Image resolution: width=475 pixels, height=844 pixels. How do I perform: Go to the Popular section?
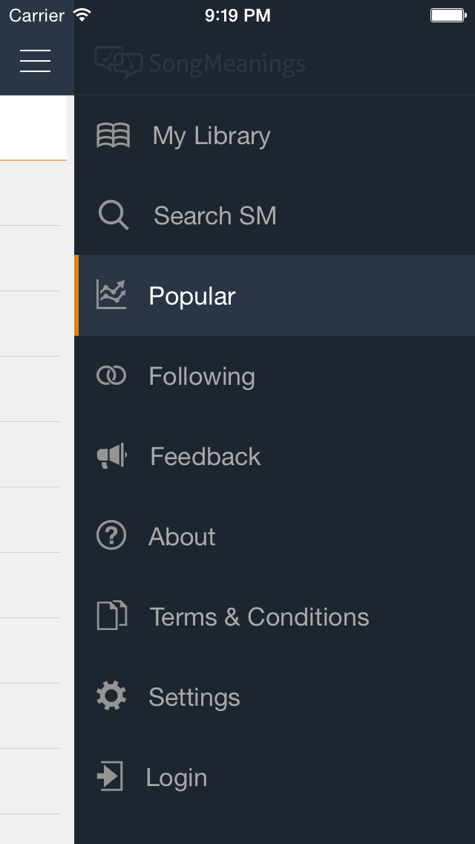tap(192, 296)
